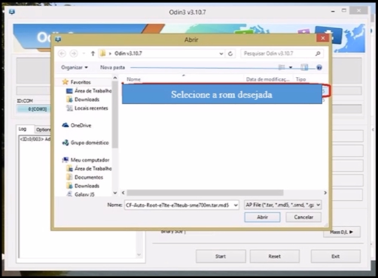The width and height of the screenshot is (378, 278).
Task: Click Exit button in Odin3 window
Action: (x=336, y=256)
